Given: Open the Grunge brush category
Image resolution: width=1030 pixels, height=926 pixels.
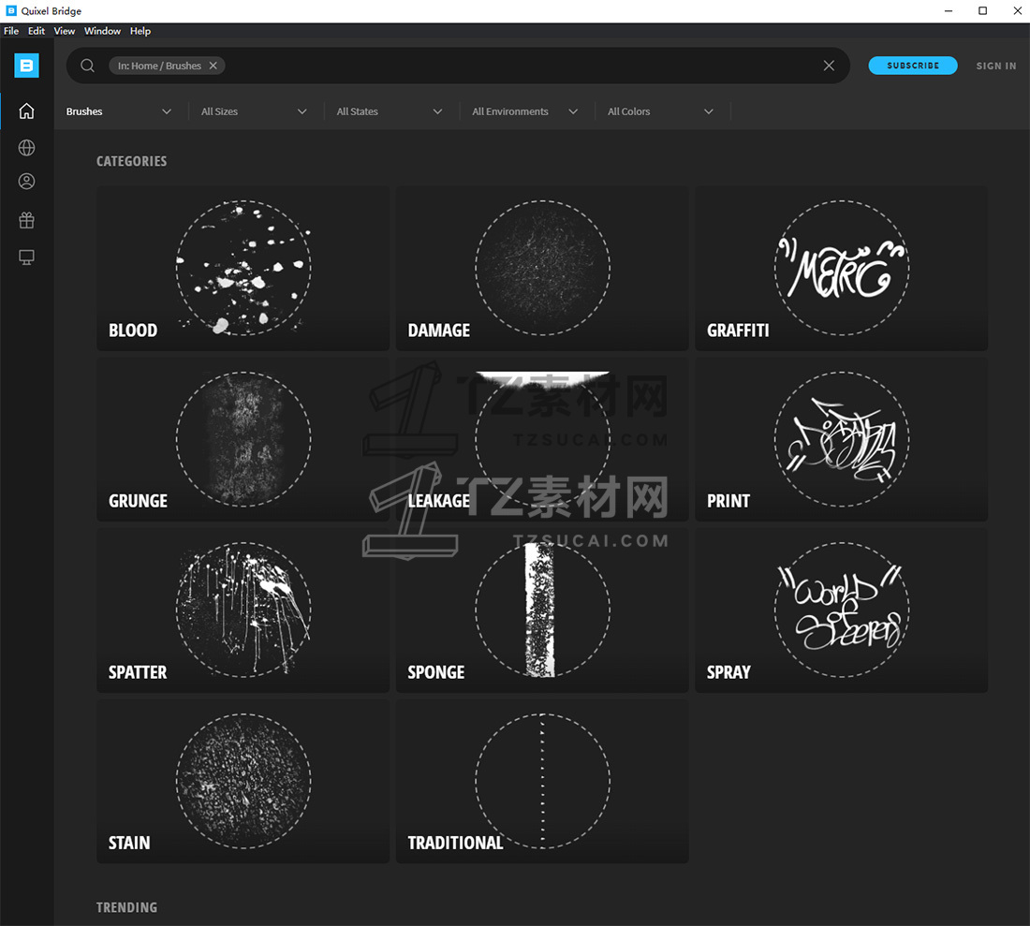Looking at the screenshot, I should [x=243, y=439].
